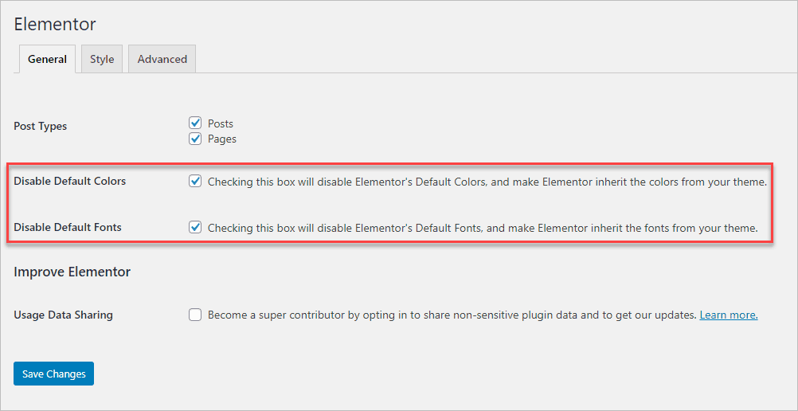
Task: Switch to the General tab
Action: [x=47, y=59]
